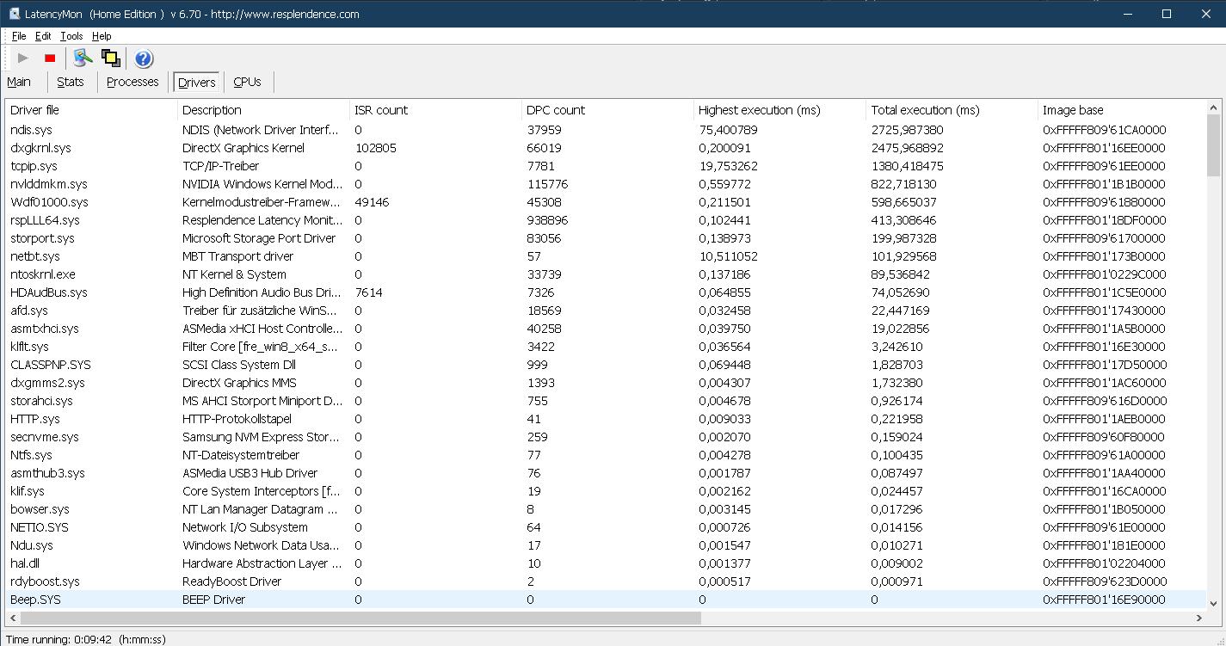Open help with the blue question mark
The width and height of the screenshot is (1226, 646).
[144, 58]
